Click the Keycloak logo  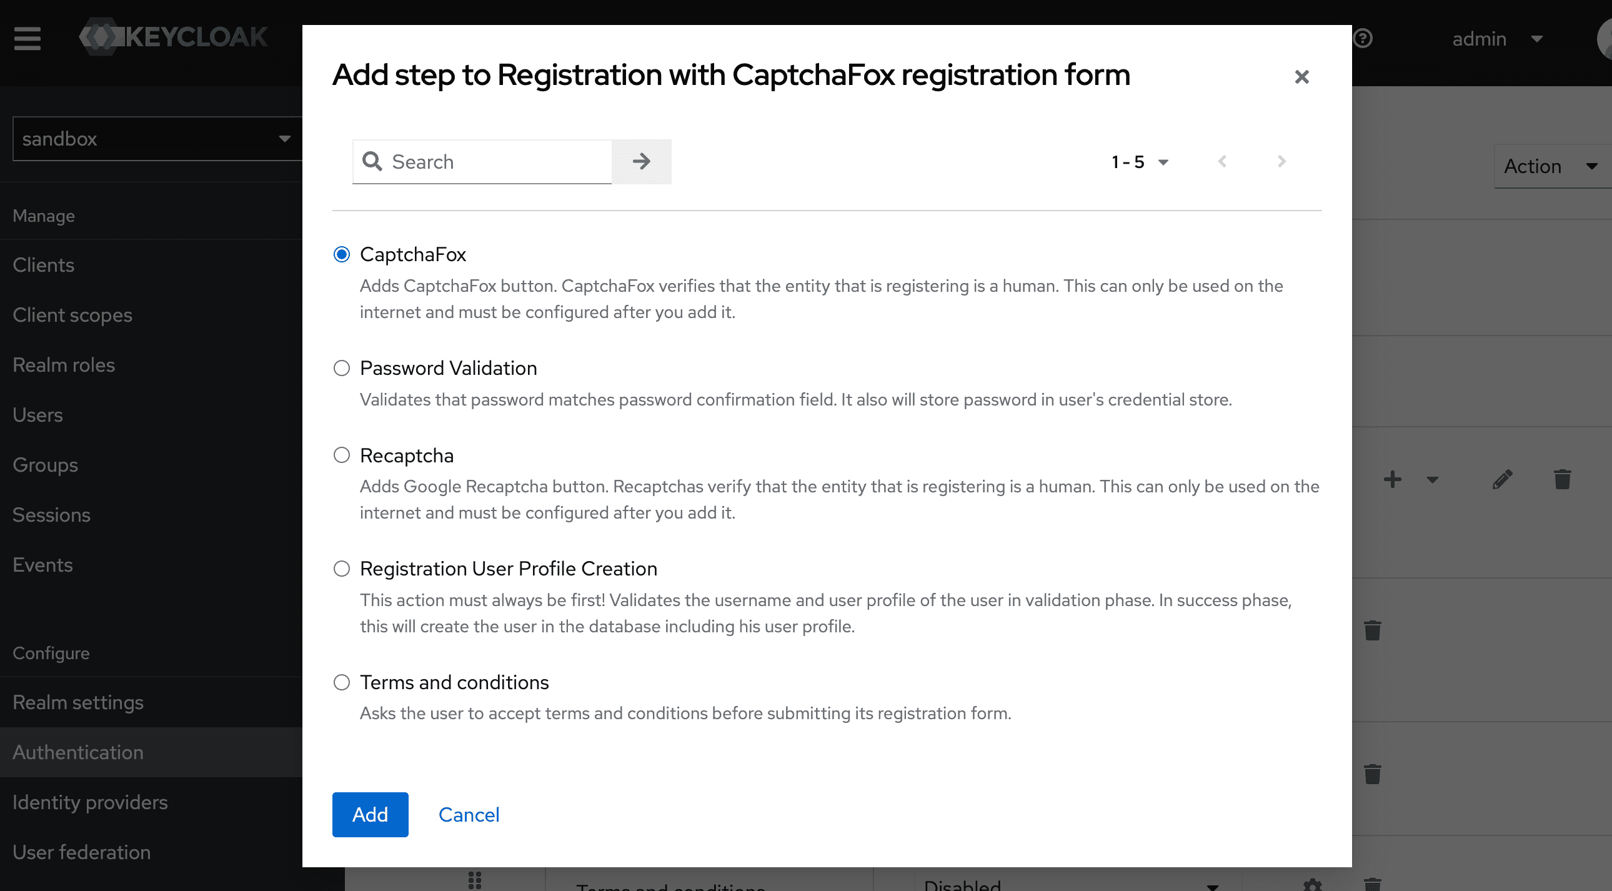(x=173, y=37)
